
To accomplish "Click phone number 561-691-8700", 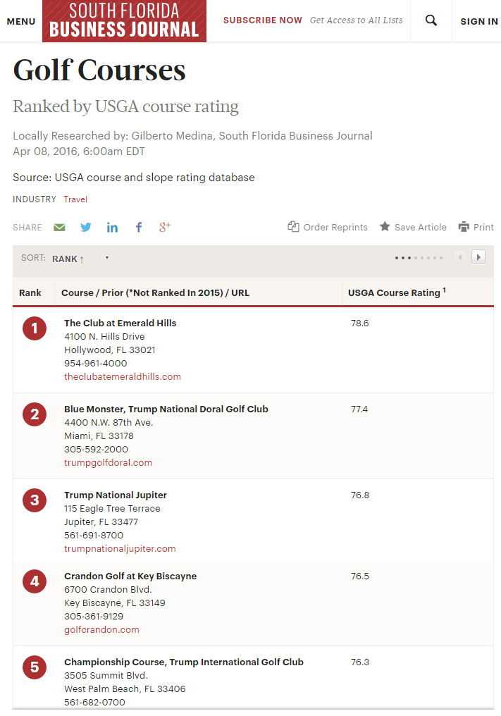I will pyautogui.click(x=94, y=535).
